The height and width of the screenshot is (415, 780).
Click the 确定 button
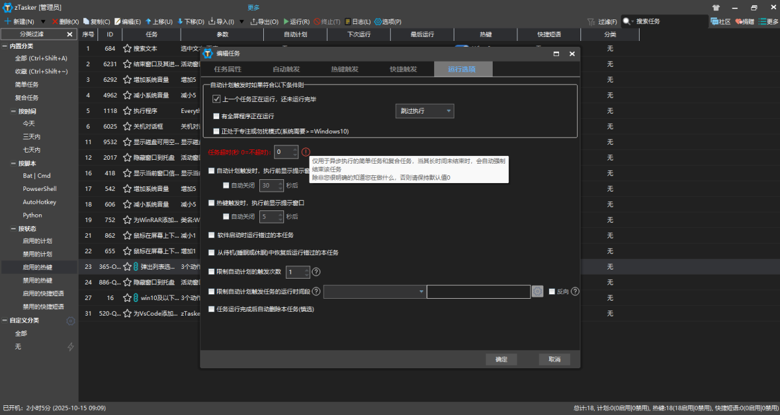click(501, 359)
